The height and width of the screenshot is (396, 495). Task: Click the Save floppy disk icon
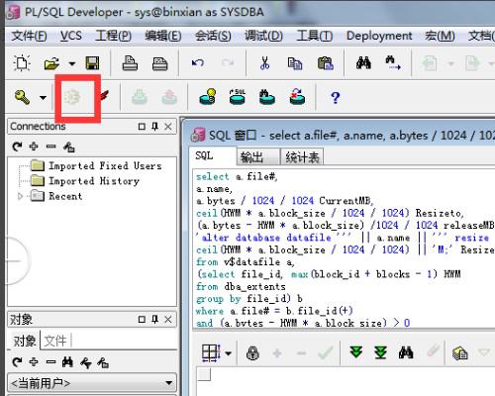[x=92, y=62]
